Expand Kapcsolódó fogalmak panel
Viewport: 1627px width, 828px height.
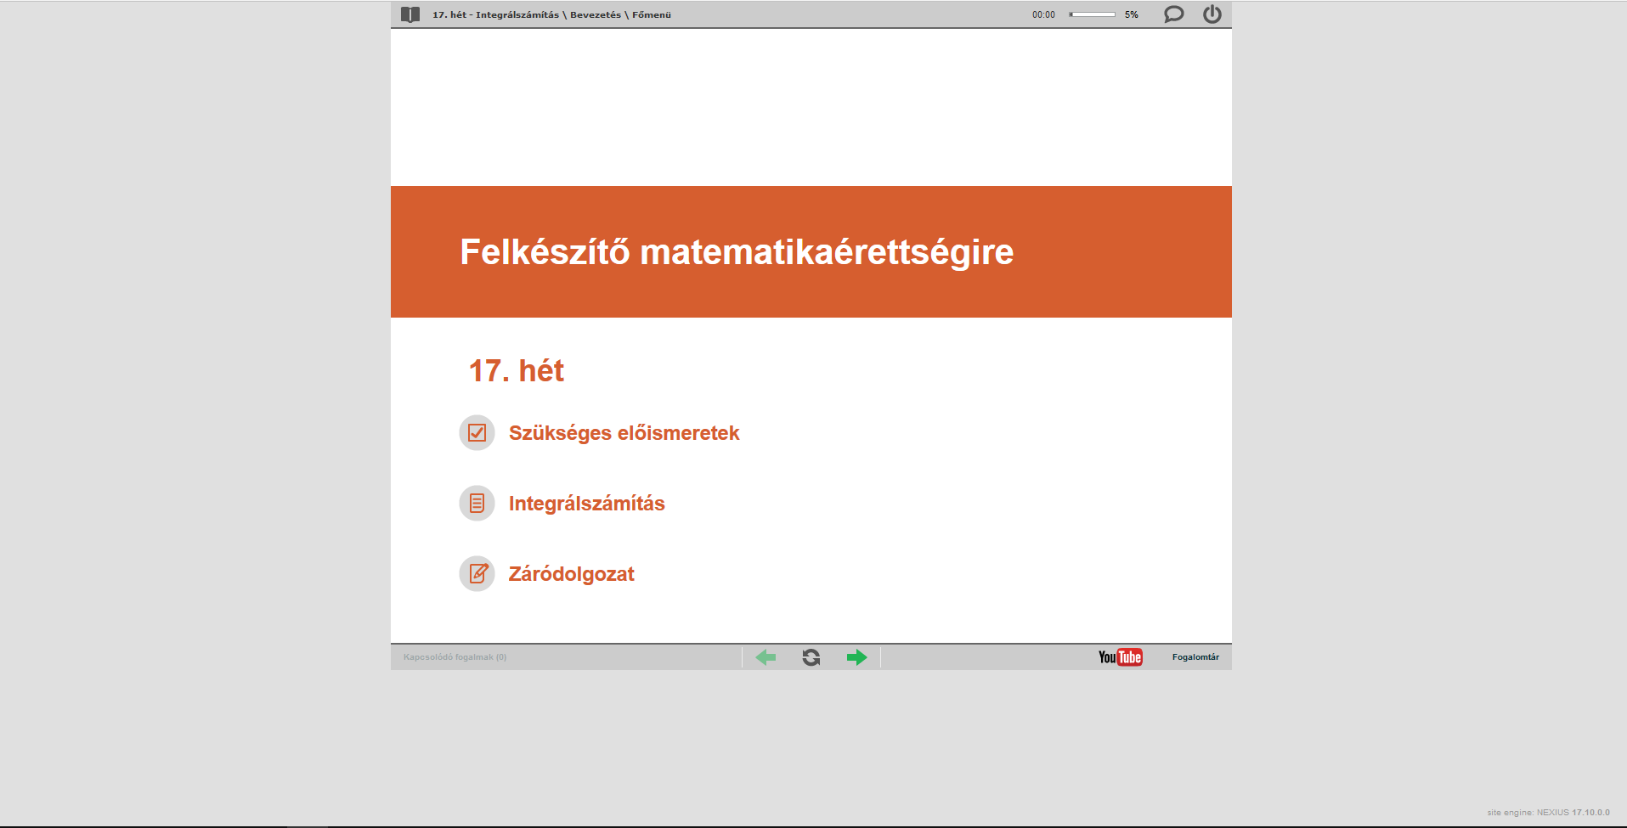click(x=455, y=657)
